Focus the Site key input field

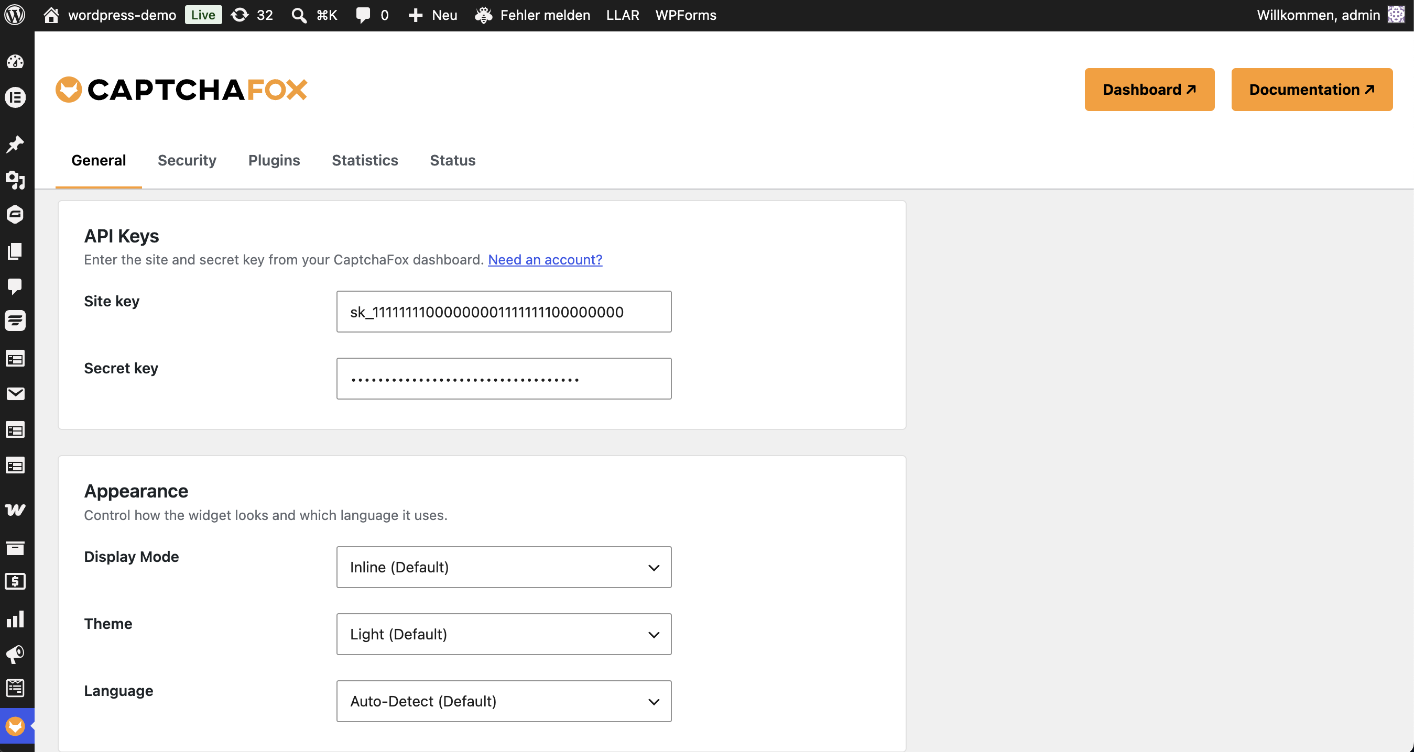coord(504,312)
